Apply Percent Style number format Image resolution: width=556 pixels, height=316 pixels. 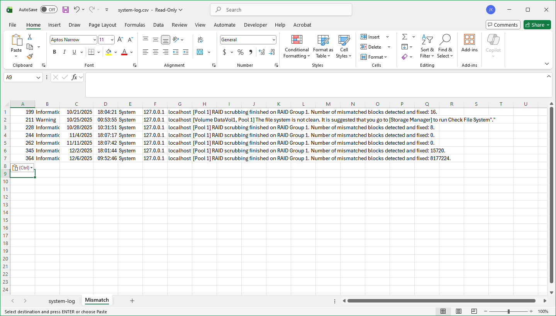(x=241, y=52)
